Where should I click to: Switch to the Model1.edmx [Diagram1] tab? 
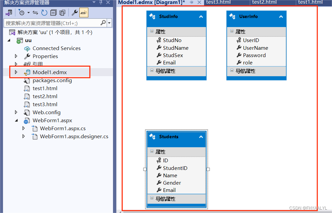click(x=151, y=2)
